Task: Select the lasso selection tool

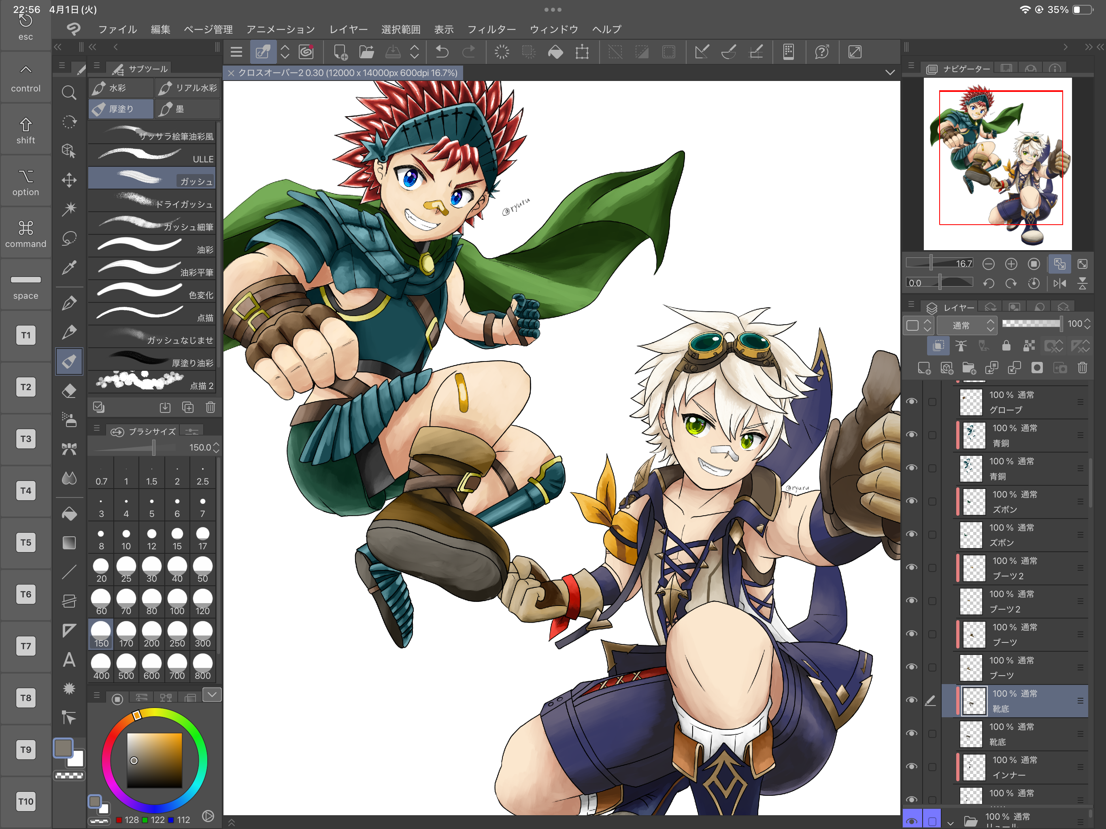Action: [69, 238]
